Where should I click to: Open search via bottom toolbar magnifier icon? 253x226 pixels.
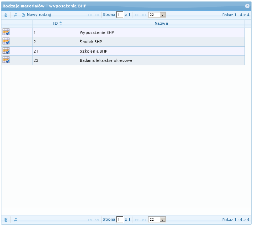click(x=16, y=220)
